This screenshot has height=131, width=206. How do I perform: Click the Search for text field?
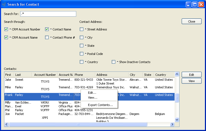click(x=48, y=14)
